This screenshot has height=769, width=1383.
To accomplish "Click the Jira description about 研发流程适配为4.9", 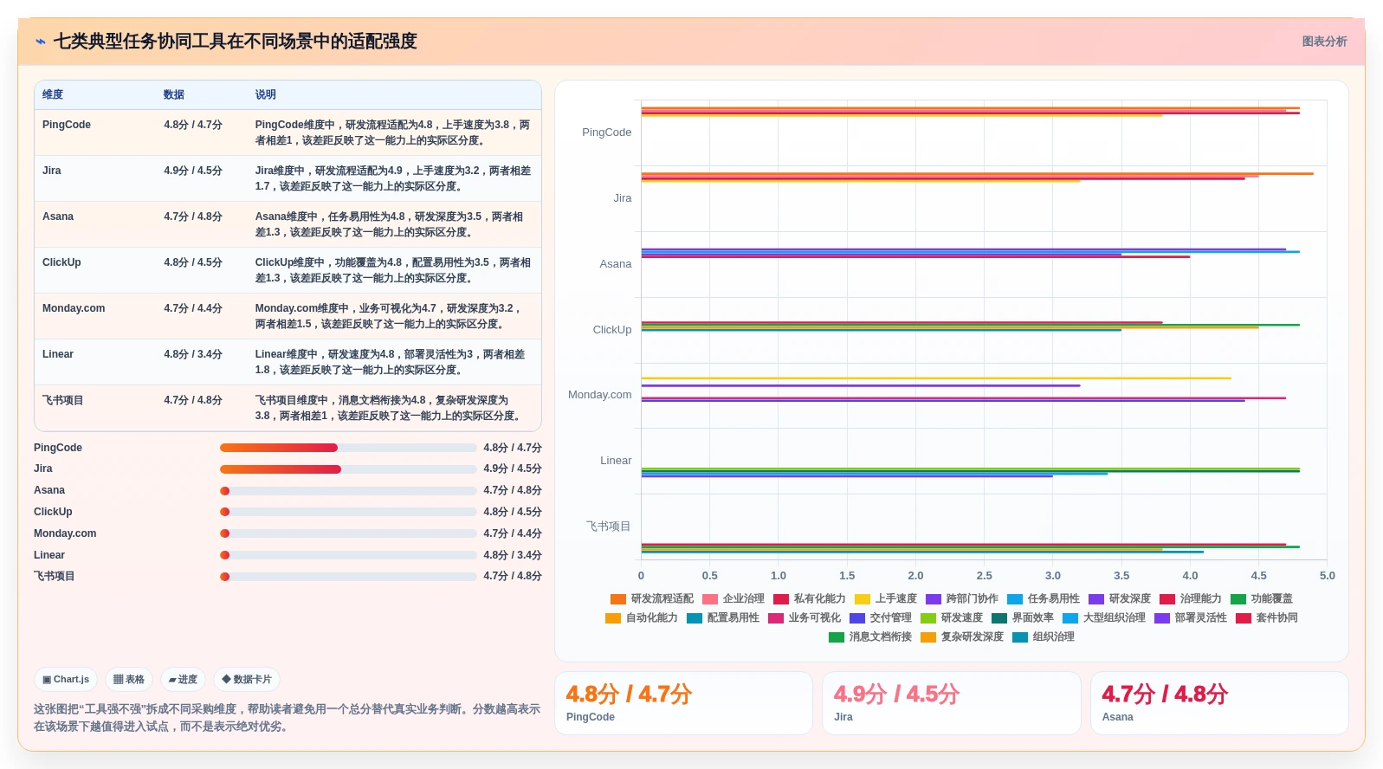I will pyautogui.click(x=393, y=178).
